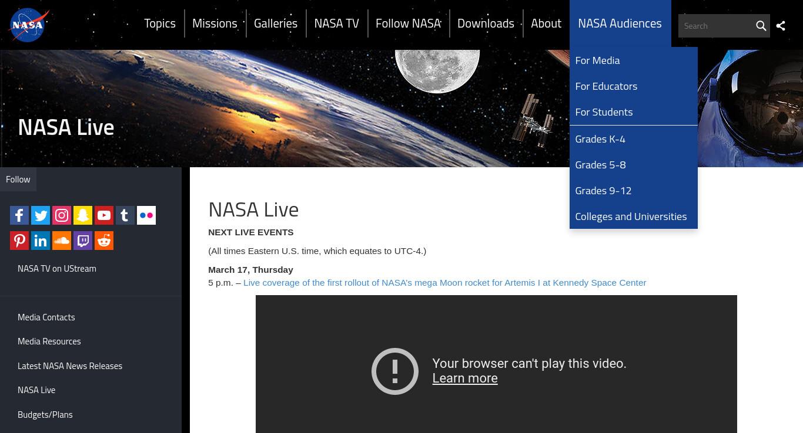Select NASA Live in the sidebar list

pyautogui.click(x=36, y=390)
